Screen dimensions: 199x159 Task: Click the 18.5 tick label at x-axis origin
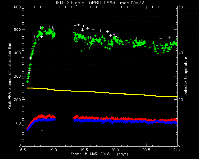coord(22,150)
